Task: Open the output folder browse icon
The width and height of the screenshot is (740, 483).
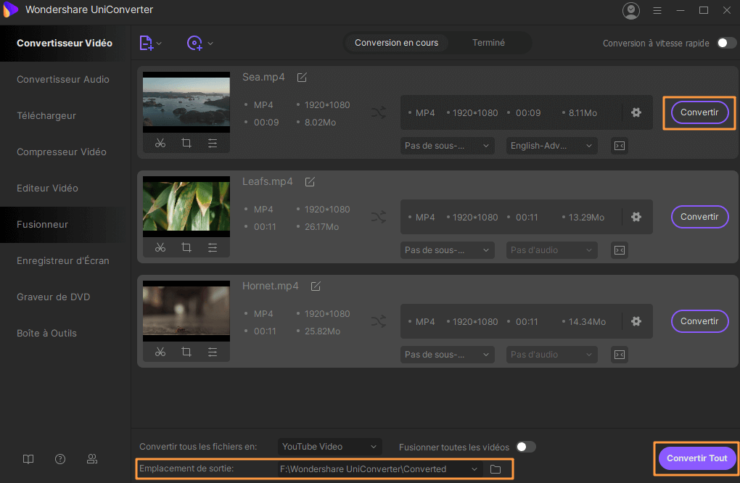Action: click(496, 469)
